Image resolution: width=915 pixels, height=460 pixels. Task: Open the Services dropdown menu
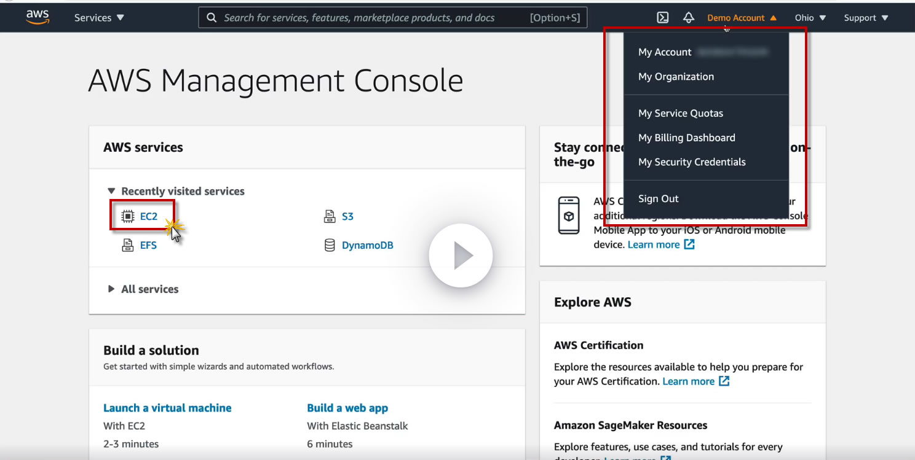pyautogui.click(x=99, y=18)
